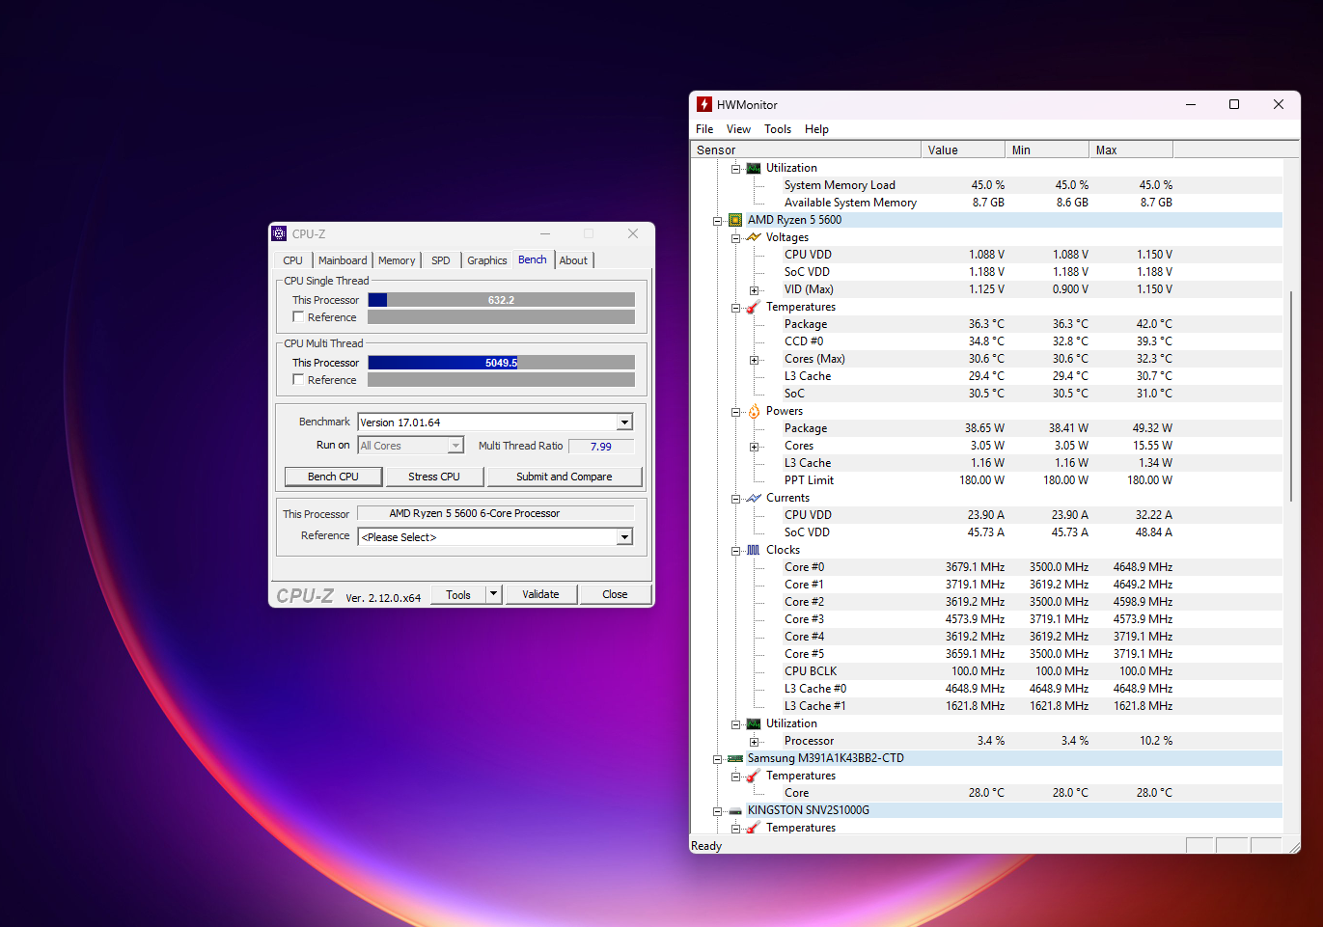Click the Clocks icon in HWMonitor
The image size is (1323, 927).
point(754,550)
